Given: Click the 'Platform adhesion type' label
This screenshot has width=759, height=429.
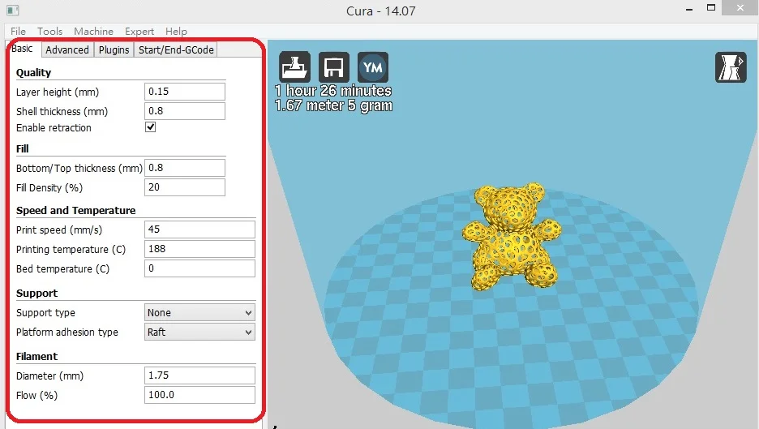Looking at the screenshot, I should click(x=66, y=332).
